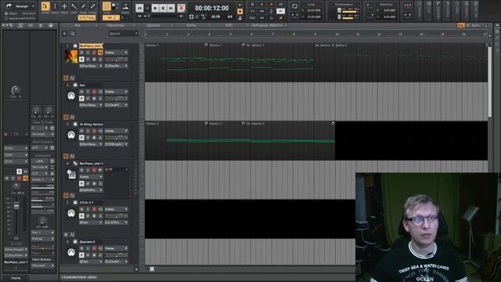The image size is (501, 282).
Task: Click the track 2 instrument icon
Action: pos(71,96)
